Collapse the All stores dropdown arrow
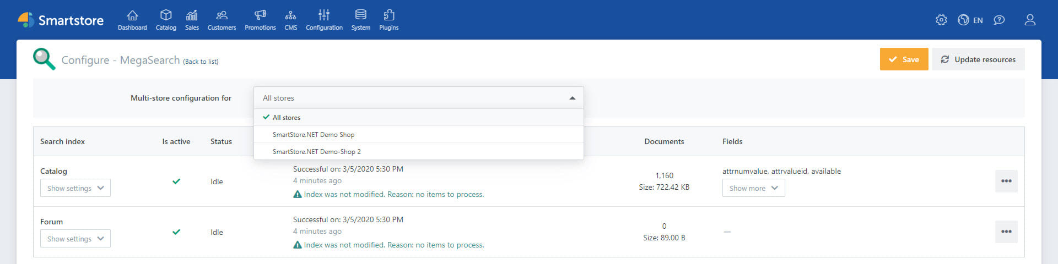 coord(572,98)
